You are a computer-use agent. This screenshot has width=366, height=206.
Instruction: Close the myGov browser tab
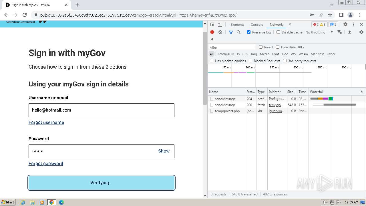(66, 5)
